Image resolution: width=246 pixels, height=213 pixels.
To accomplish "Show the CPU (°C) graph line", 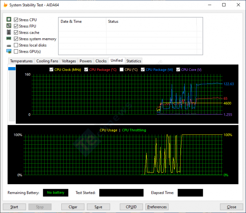I will tap(121, 69).
